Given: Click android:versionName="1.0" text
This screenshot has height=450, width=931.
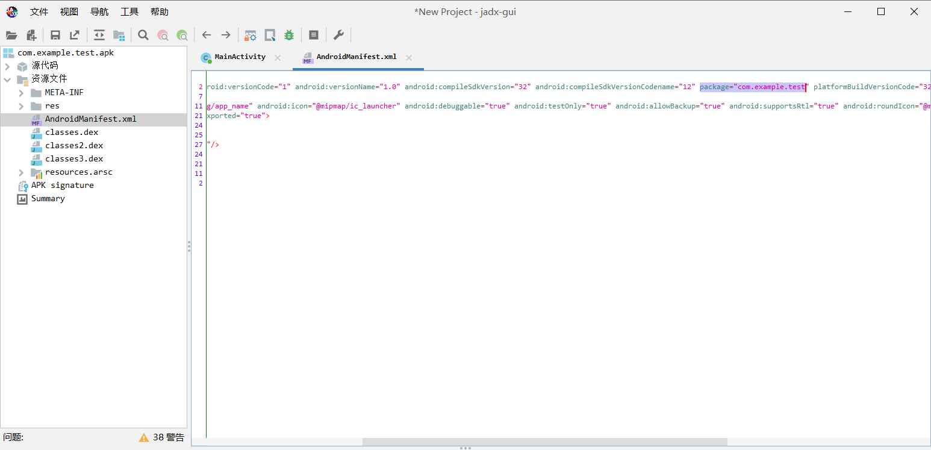Looking at the screenshot, I should pos(347,87).
